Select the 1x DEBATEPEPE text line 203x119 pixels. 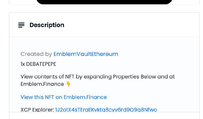(38, 64)
